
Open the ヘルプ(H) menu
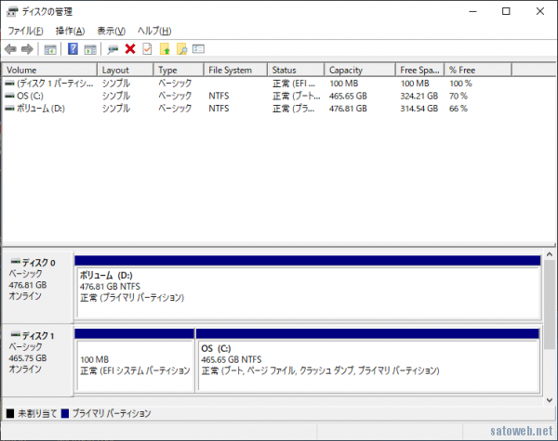(x=153, y=32)
